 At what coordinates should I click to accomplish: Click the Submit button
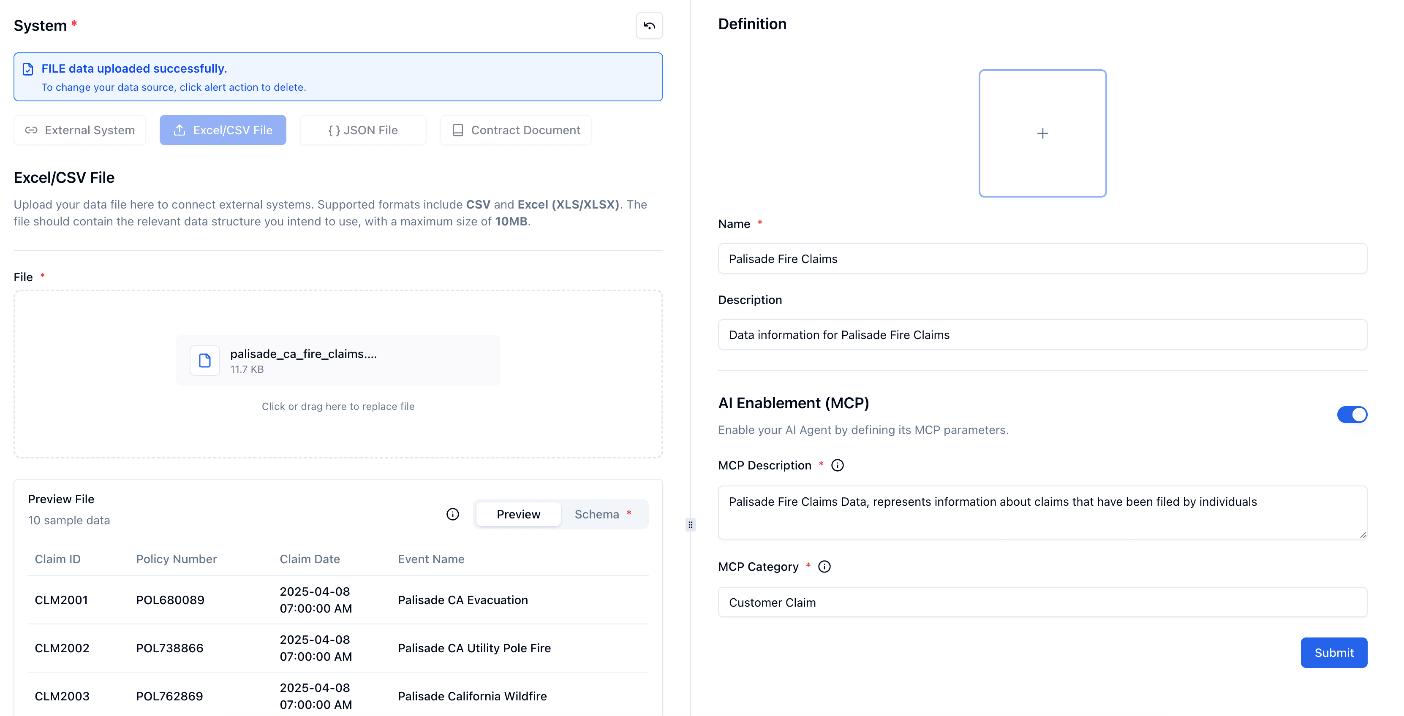[1334, 652]
